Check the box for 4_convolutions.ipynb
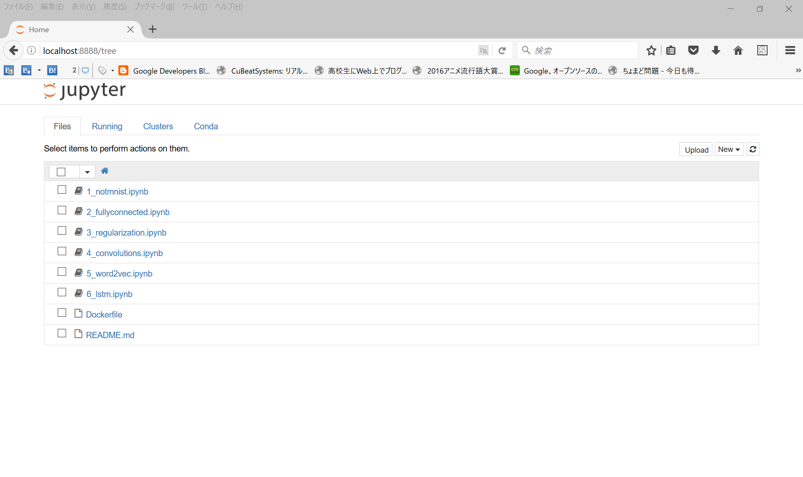 (62, 251)
